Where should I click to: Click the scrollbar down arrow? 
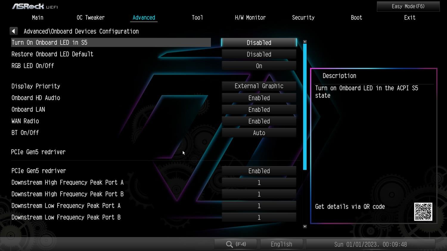pyautogui.click(x=305, y=227)
